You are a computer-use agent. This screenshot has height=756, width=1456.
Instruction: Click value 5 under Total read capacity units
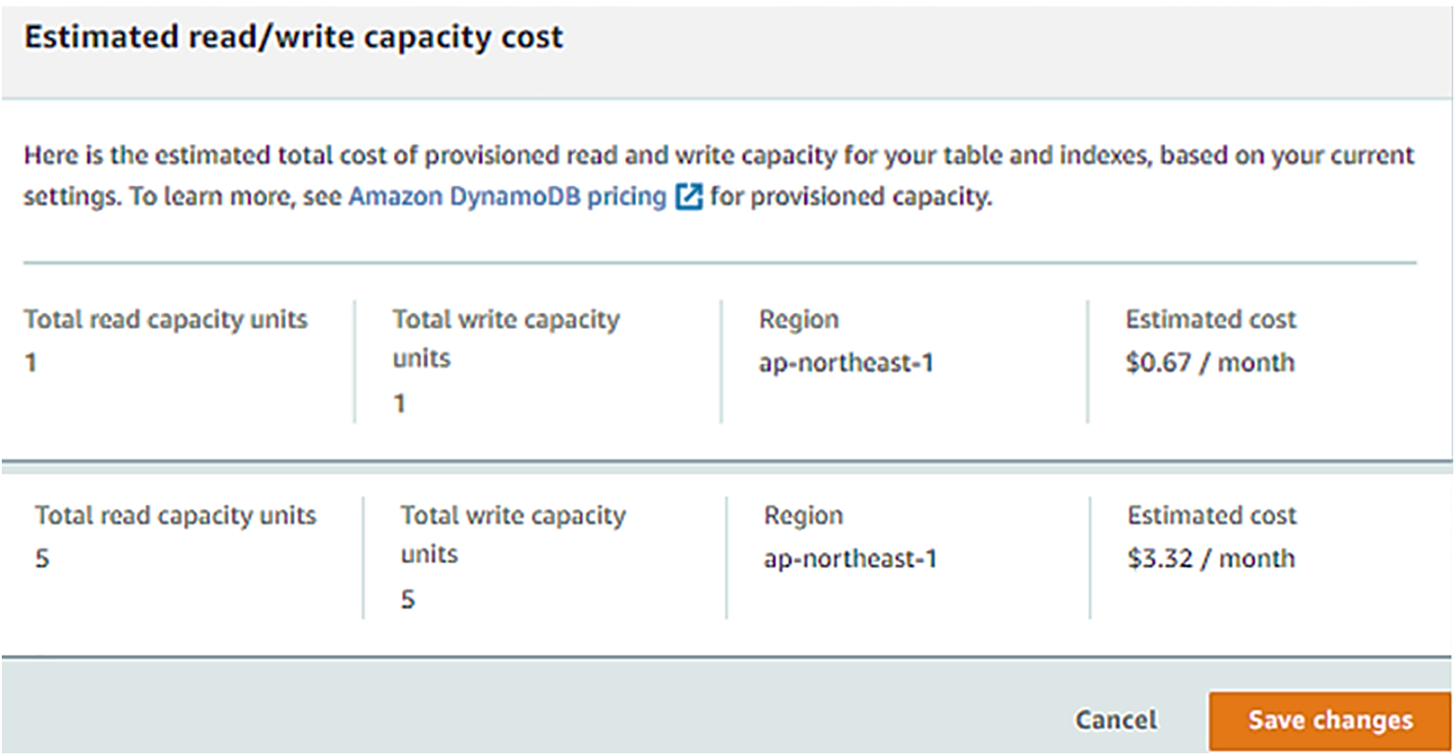click(x=42, y=559)
